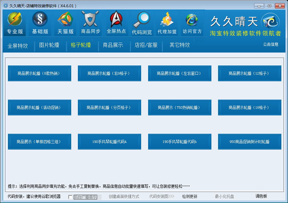Open the 调色板 color palette
The width and height of the screenshot is (288, 203).
coord(261,196)
